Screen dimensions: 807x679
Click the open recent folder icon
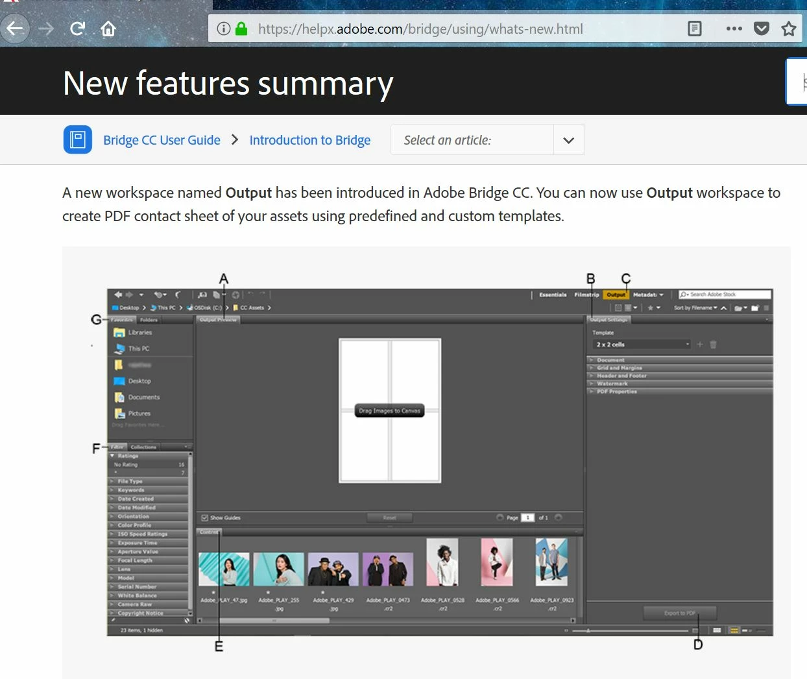(x=740, y=308)
